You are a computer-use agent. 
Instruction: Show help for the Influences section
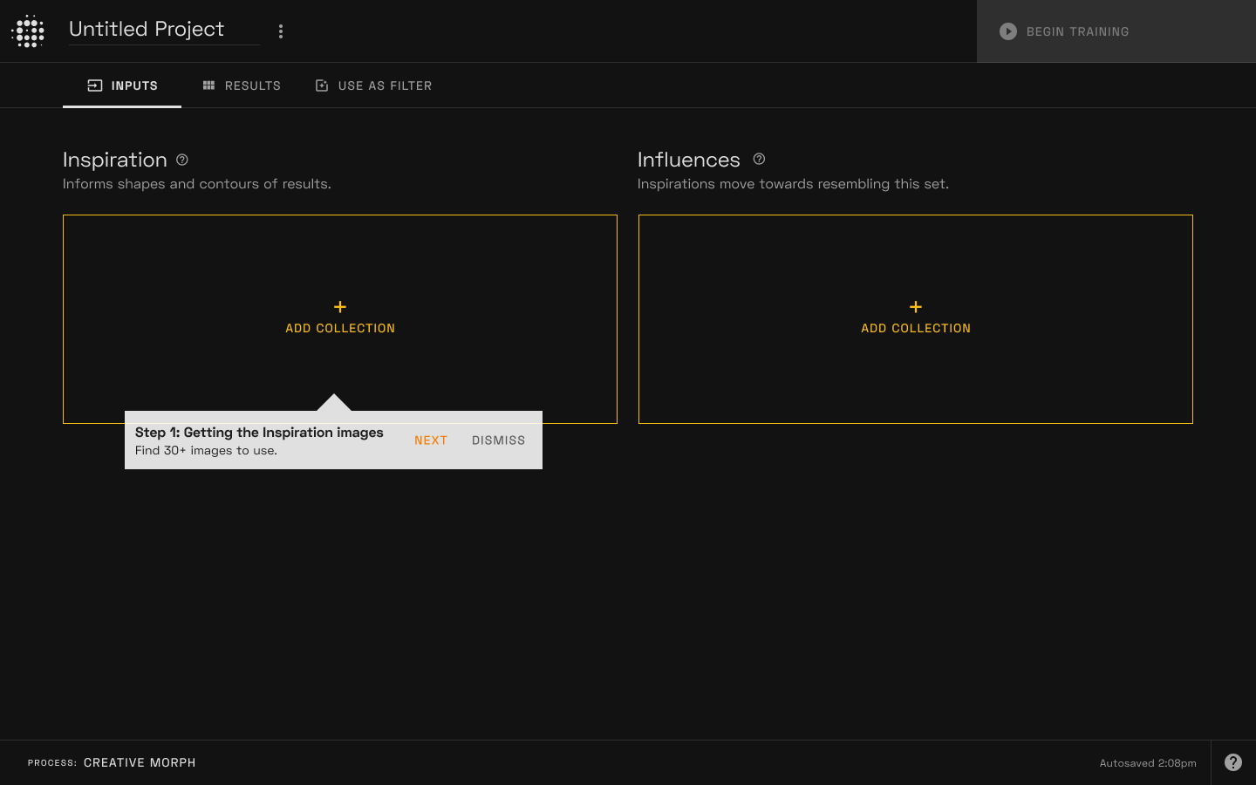point(759,159)
